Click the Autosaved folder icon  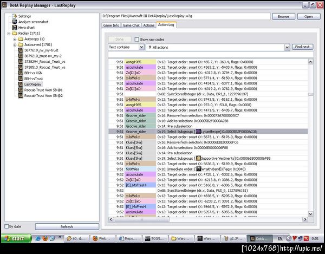coord(21,44)
